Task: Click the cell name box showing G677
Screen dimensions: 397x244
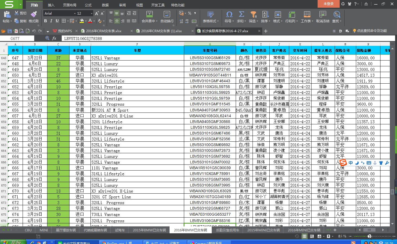Action: [17, 39]
